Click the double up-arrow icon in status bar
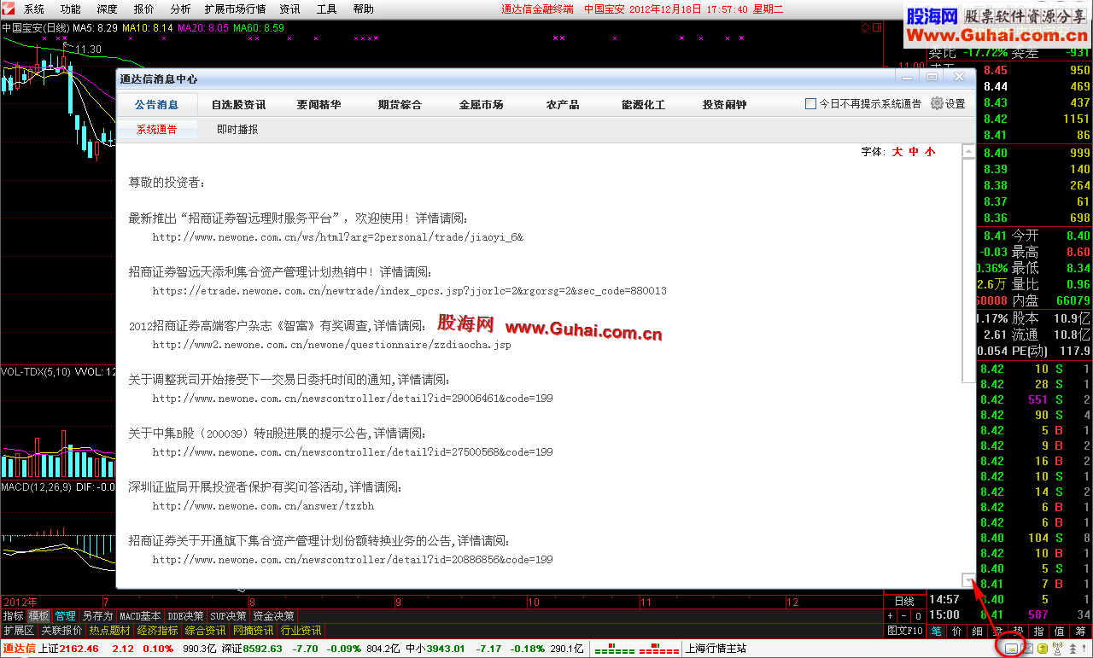The image size is (1093, 658). click(x=1073, y=649)
